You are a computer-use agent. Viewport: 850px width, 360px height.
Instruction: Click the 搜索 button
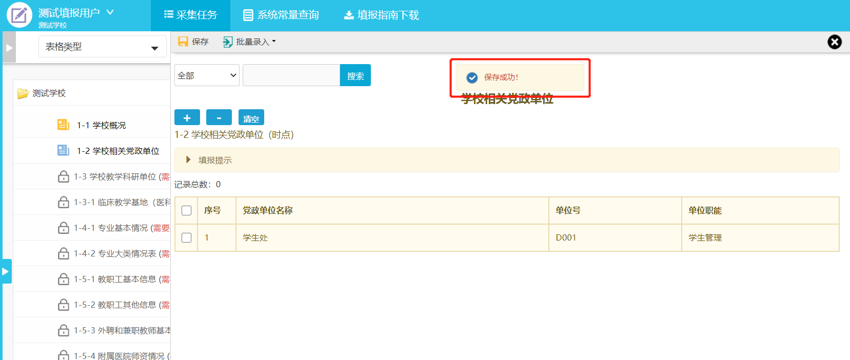(x=355, y=75)
